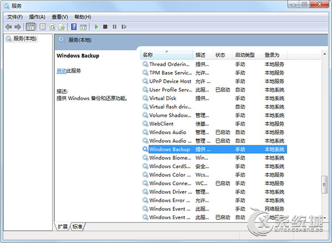332x243 pixels.
Task: Click the gear icon of Windows Backup row
Action: (x=145, y=149)
